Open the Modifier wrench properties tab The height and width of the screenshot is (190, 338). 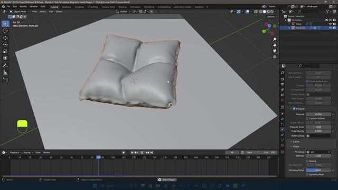pyautogui.click(x=283, y=119)
